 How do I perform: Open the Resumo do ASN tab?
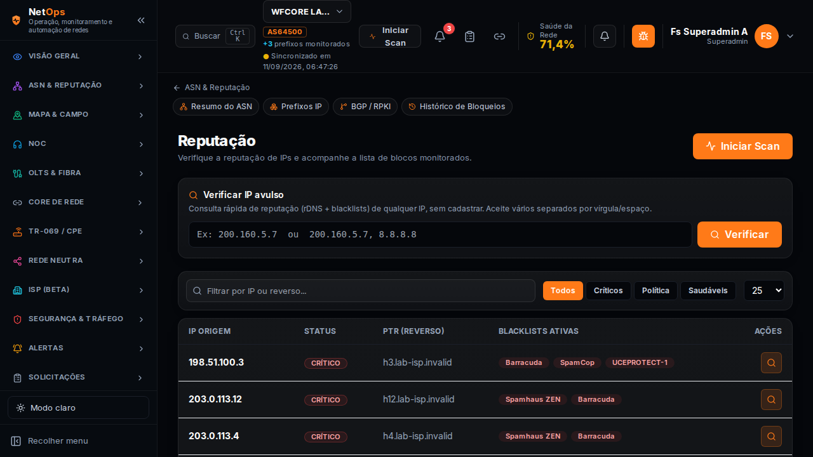coord(216,107)
